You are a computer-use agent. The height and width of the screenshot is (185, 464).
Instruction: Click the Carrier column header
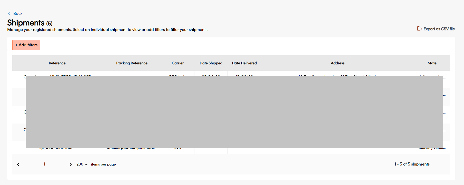177,63
